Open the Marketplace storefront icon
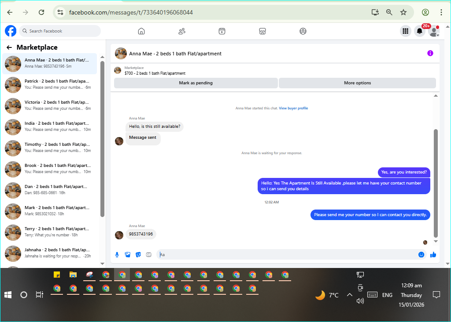This screenshot has width=451, height=322. pyautogui.click(x=262, y=31)
